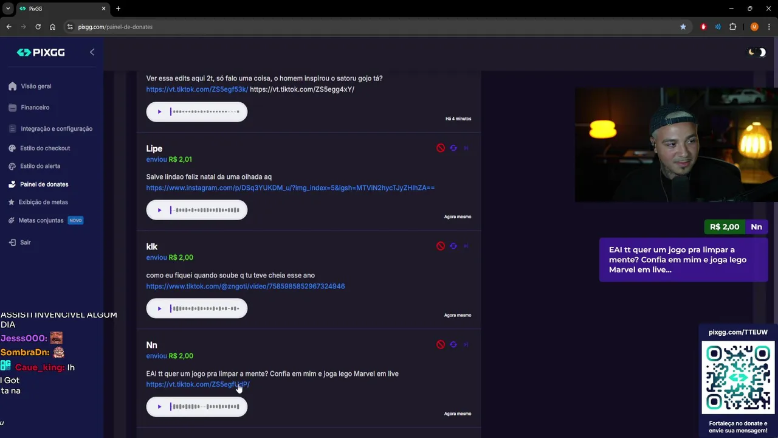Open the Chrome extensions puzzle menu
Screen dimensions: 778x438
click(x=732, y=27)
